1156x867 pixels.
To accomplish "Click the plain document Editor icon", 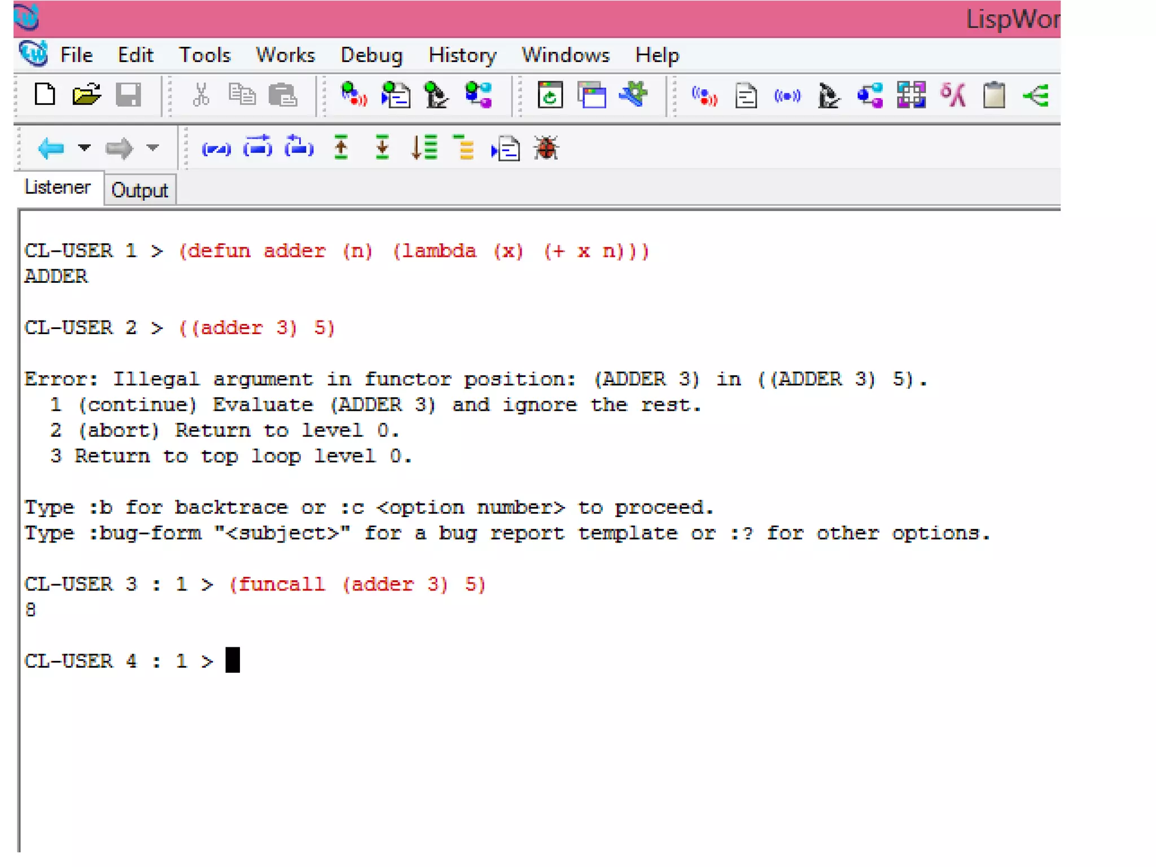I will coord(746,95).
